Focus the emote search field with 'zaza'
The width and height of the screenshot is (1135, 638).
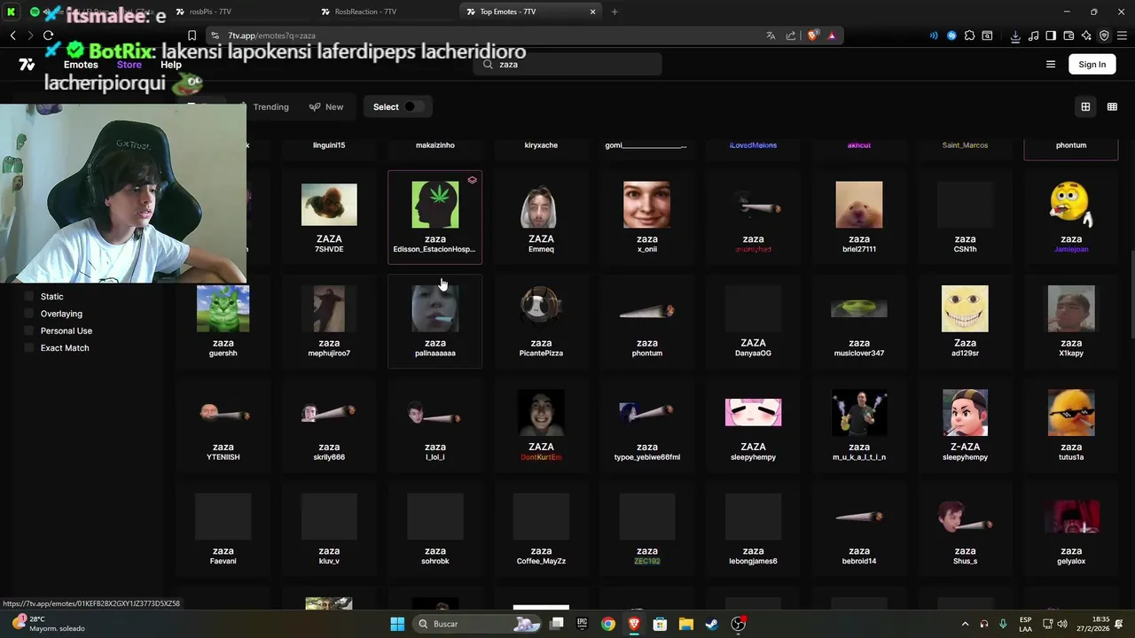(x=567, y=65)
